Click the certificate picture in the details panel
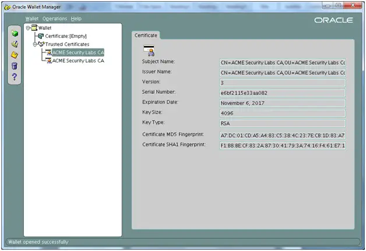 pos(149,51)
